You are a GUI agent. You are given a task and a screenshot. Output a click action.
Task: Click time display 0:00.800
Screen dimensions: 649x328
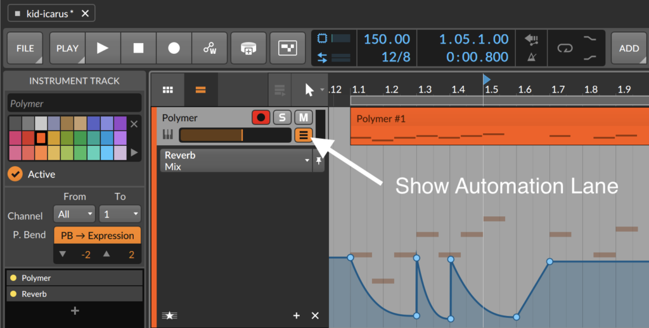tap(477, 56)
